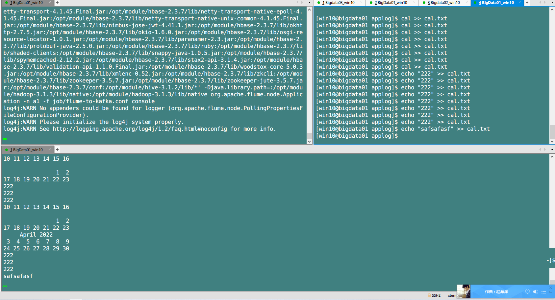Mute the music player volume

pos(536,292)
